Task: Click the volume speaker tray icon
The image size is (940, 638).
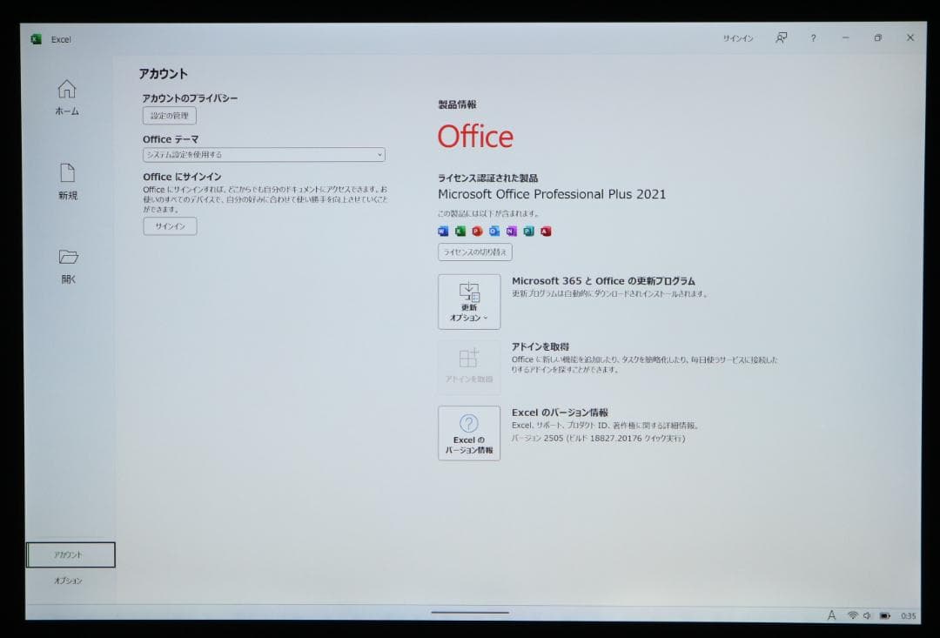Action: point(867,615)
